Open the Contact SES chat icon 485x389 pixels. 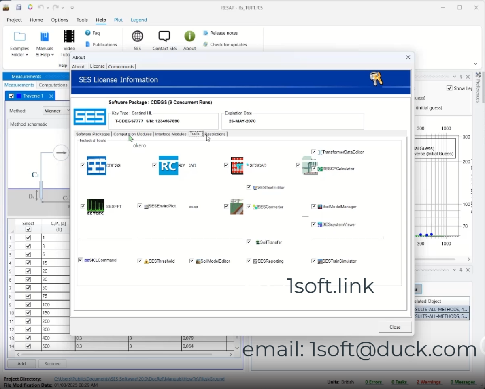click(164, 36)
